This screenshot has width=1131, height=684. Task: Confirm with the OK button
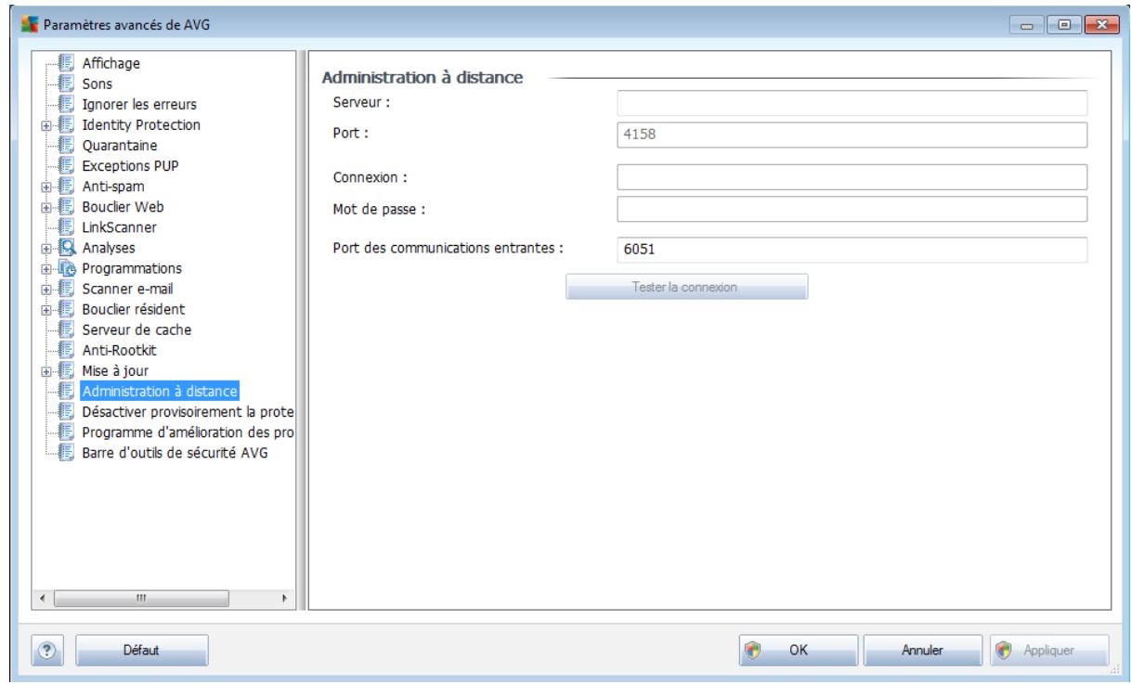click(x=798, y=651)
